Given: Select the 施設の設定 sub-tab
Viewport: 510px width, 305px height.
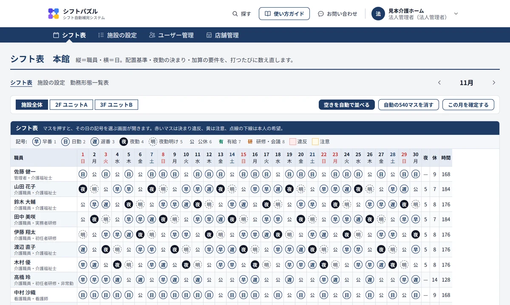Looking at the screenshot, I should (x=51, y=83).
